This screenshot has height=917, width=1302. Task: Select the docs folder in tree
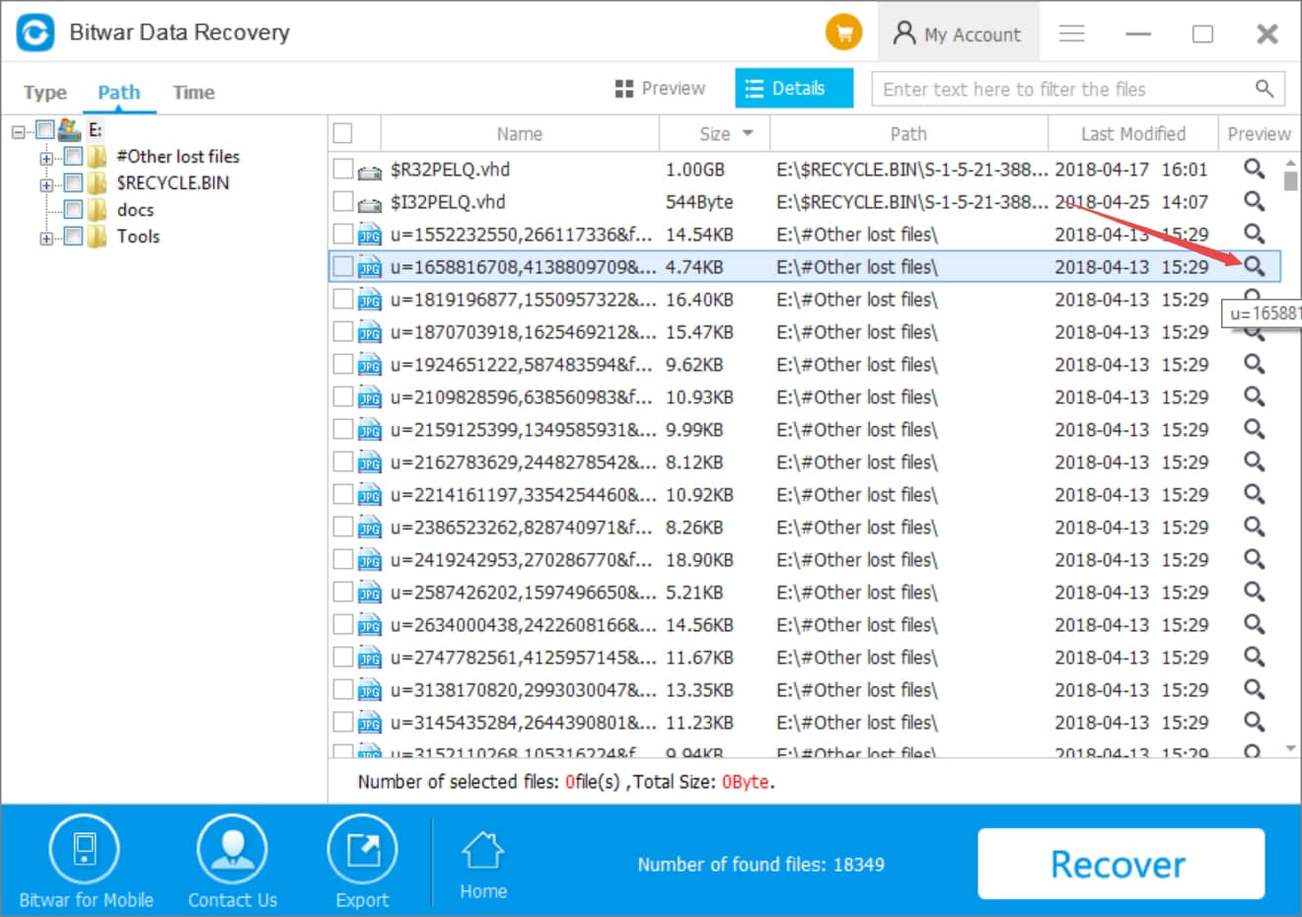click(x=135, y=209)
